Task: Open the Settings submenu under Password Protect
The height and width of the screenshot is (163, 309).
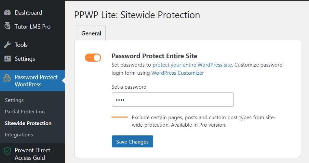Action: coord(14,100)
